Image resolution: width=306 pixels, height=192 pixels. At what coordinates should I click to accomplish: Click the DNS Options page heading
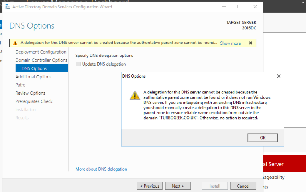tap(32, 26)
